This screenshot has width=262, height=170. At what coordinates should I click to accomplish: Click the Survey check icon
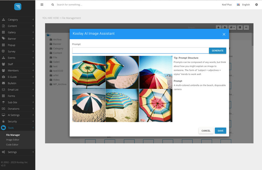[3, 51]
